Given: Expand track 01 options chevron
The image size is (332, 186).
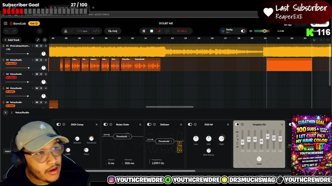Looking at the screenshot, I should click(46, 46).
